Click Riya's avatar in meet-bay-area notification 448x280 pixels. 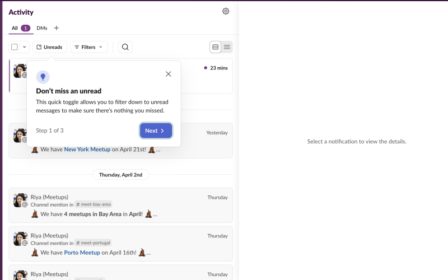[x=20, y=200]
